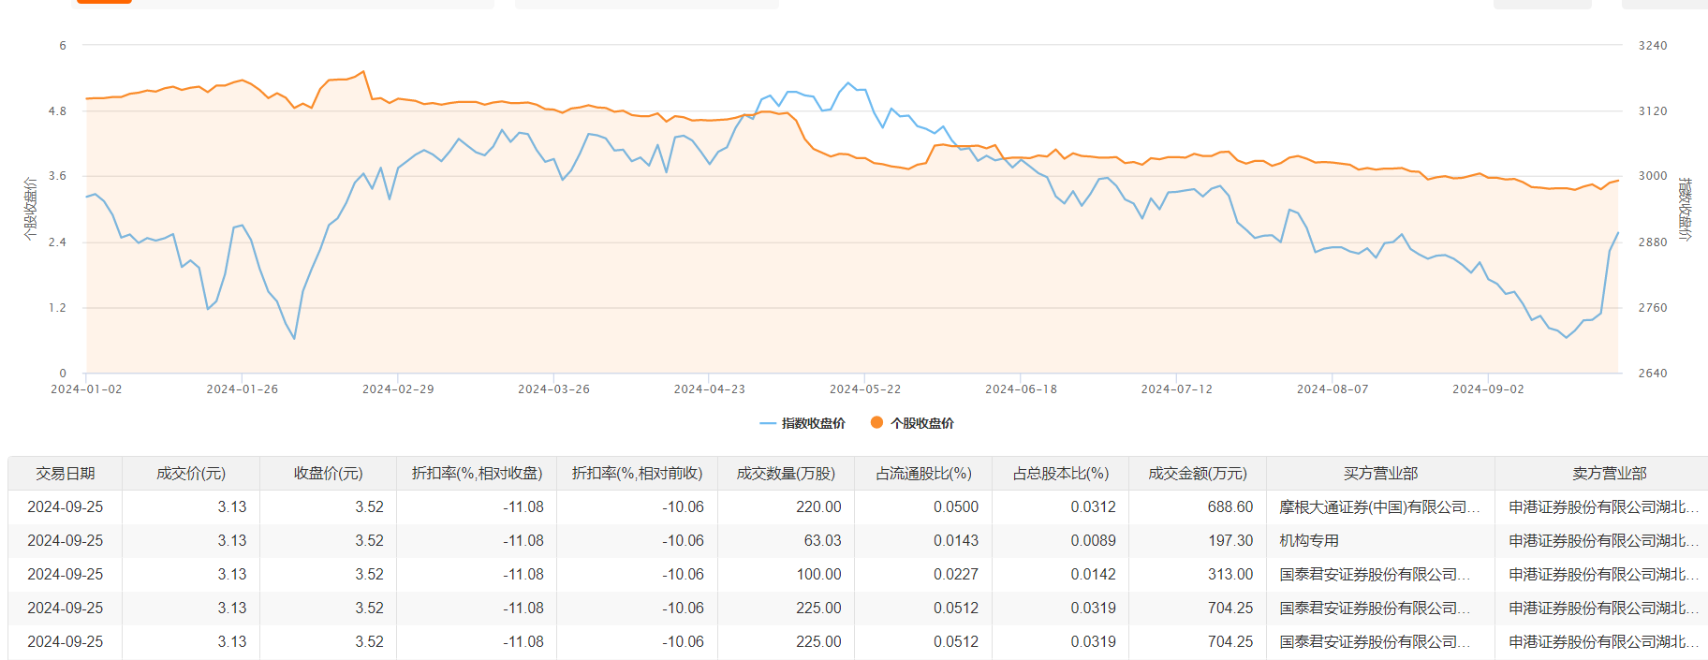Click the 2024-05-22 x-axis date label
The width and height of the screenshot is (1708, 660).
pyautogui.click(x=865, y=389)
